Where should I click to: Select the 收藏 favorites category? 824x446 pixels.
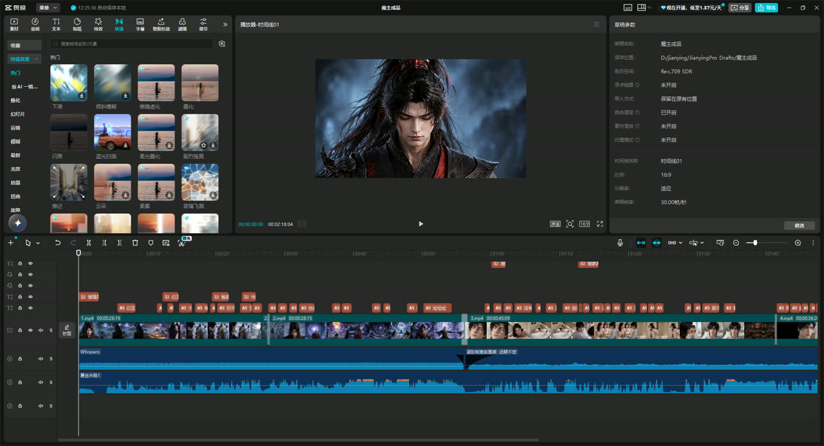click(24, 46)
